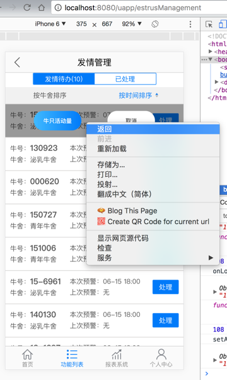
Task: Reload the page with the browser refresh icon
Action: click(x=27, y=8)
